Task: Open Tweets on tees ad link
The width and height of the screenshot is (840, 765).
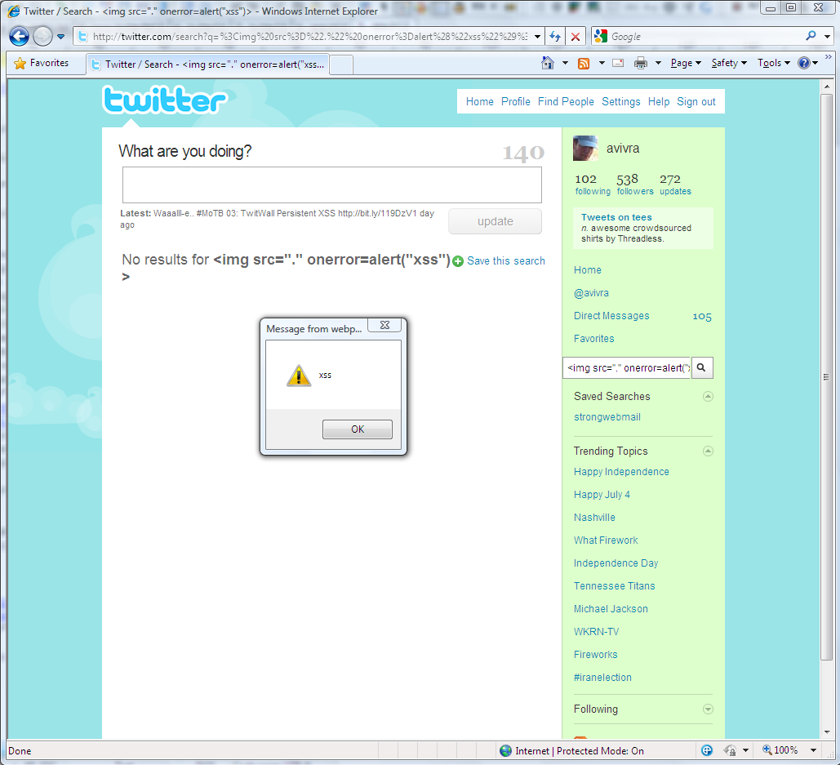Action: pos(616,217)
